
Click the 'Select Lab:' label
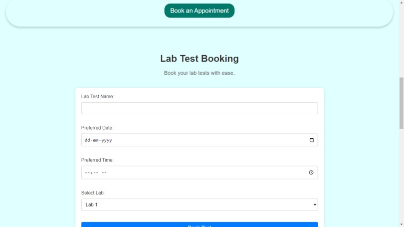pyautogui.click(x=93, y=193)
